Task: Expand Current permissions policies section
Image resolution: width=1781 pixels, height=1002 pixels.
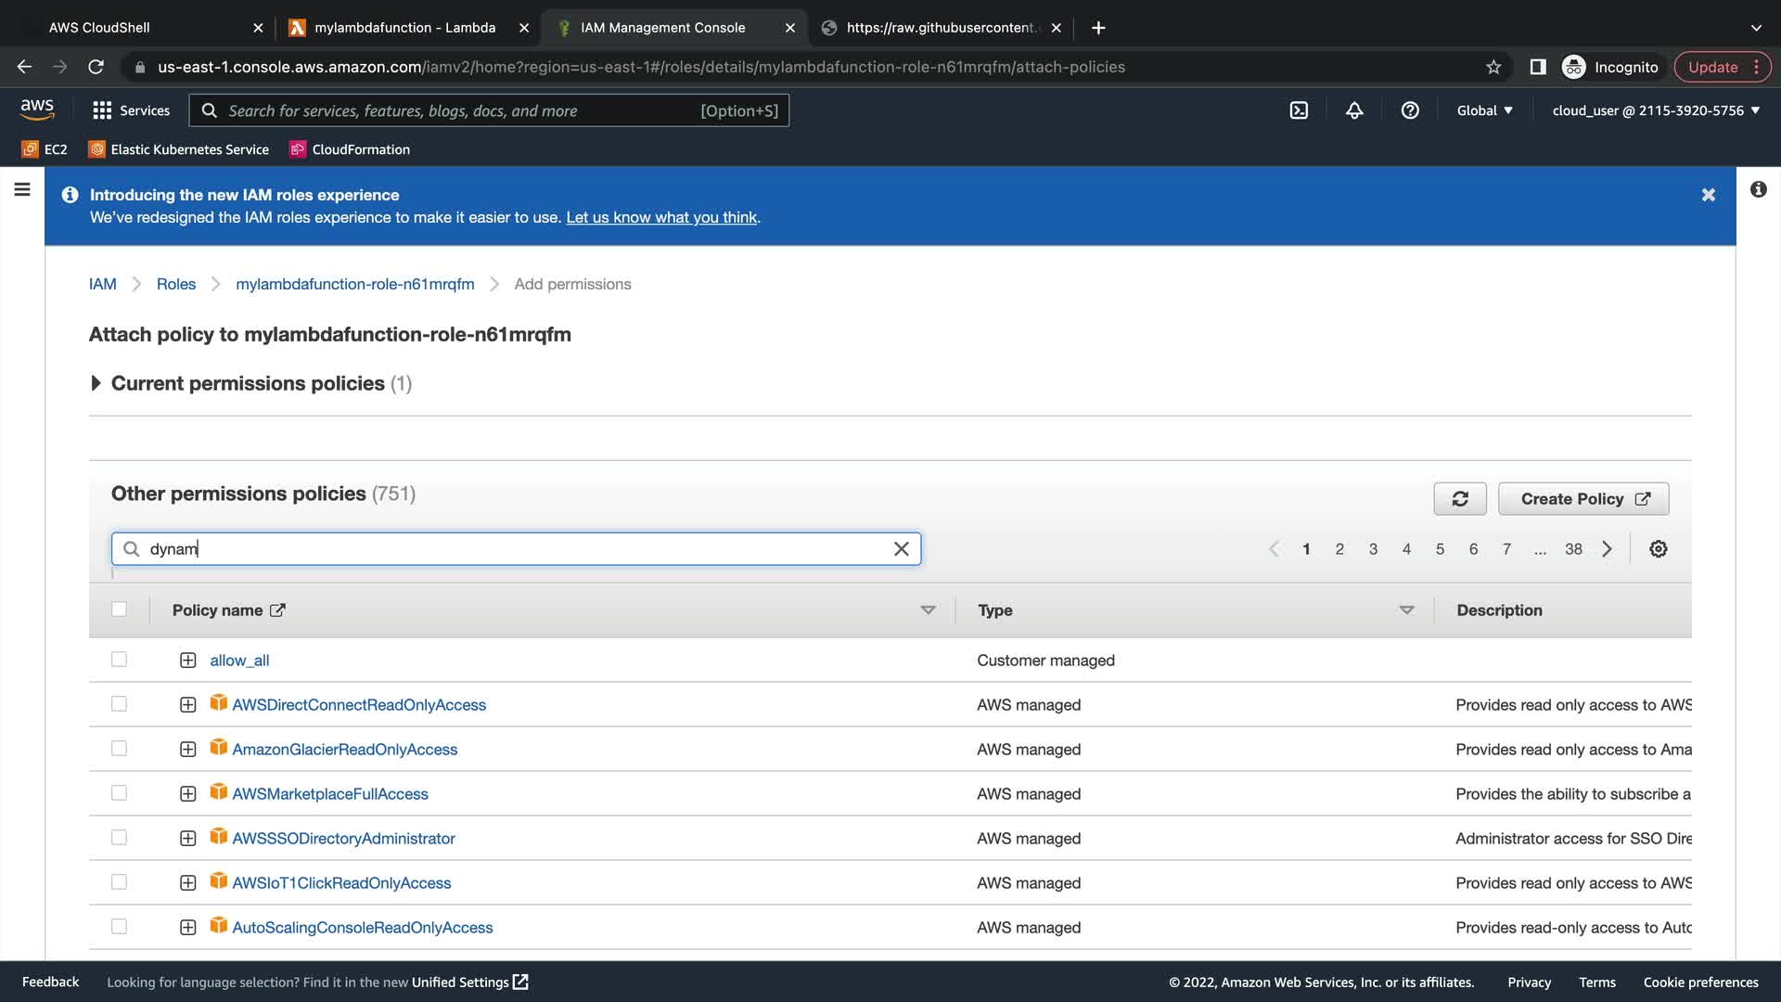Action: [96, 383]
